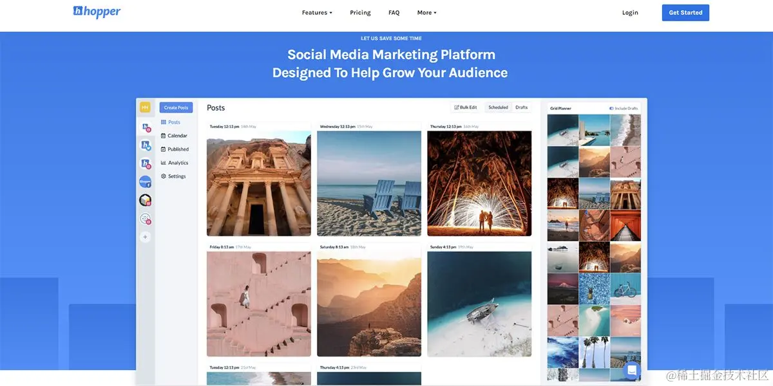
Task: Click the 'Posts' page heading
Action: (x=216, y=107)
